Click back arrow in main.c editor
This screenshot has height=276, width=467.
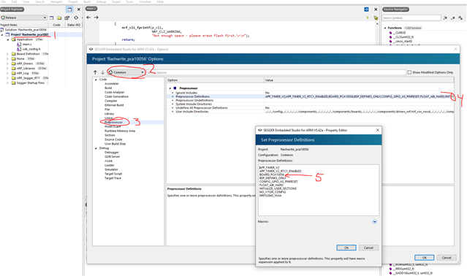(88, 18)
